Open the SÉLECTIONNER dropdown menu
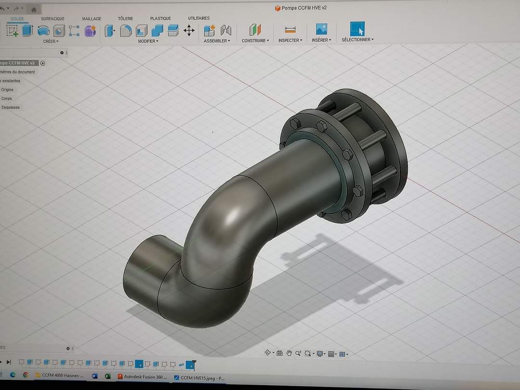The height and width of the screenshot is (390, 520). tap(357, 39)
